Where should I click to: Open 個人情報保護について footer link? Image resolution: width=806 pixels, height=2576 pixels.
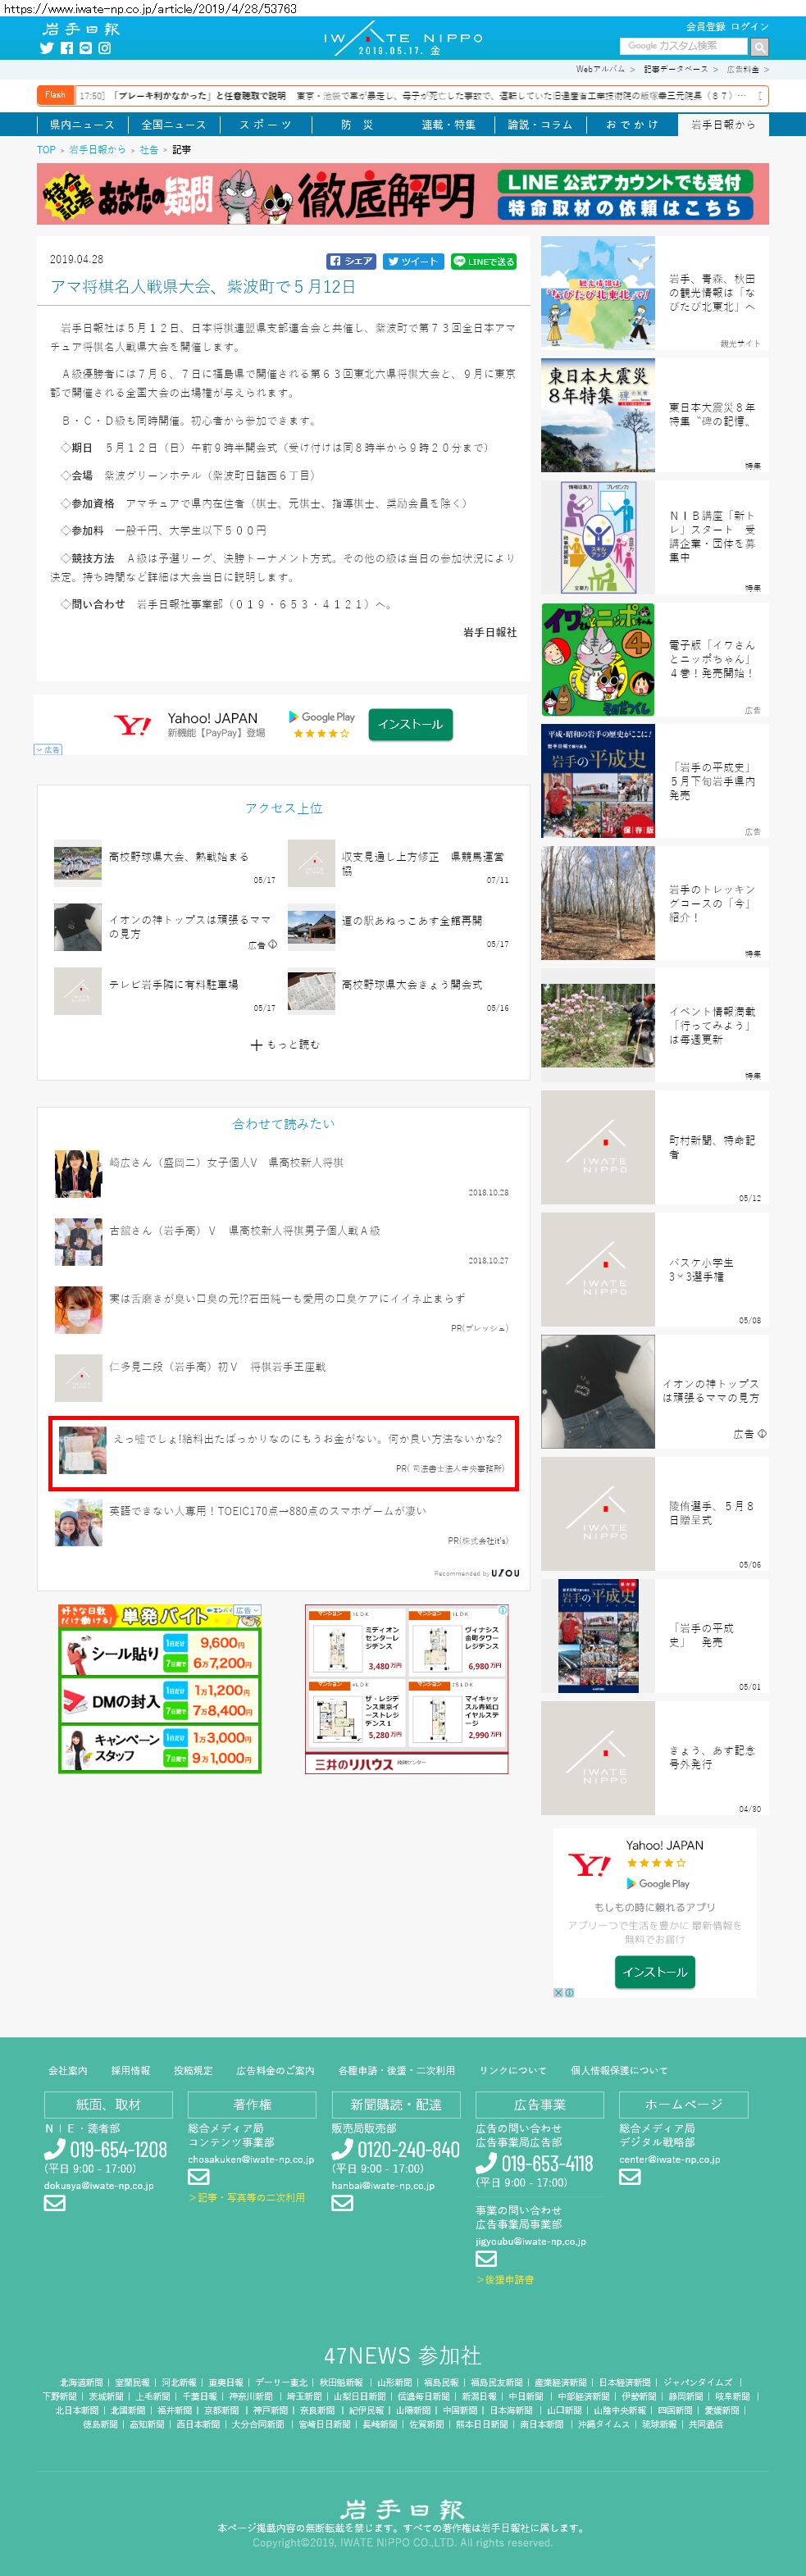point(618,2070)
